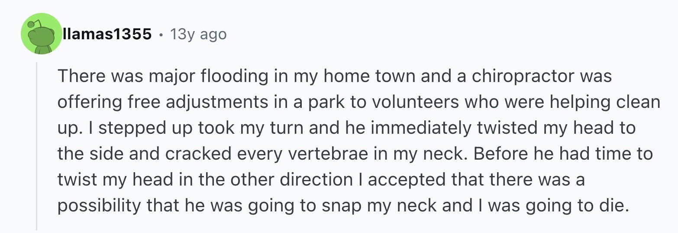Click the line starting "up. I stepped up"
Screen dimensions: 678x233
[x=346, y=129]
